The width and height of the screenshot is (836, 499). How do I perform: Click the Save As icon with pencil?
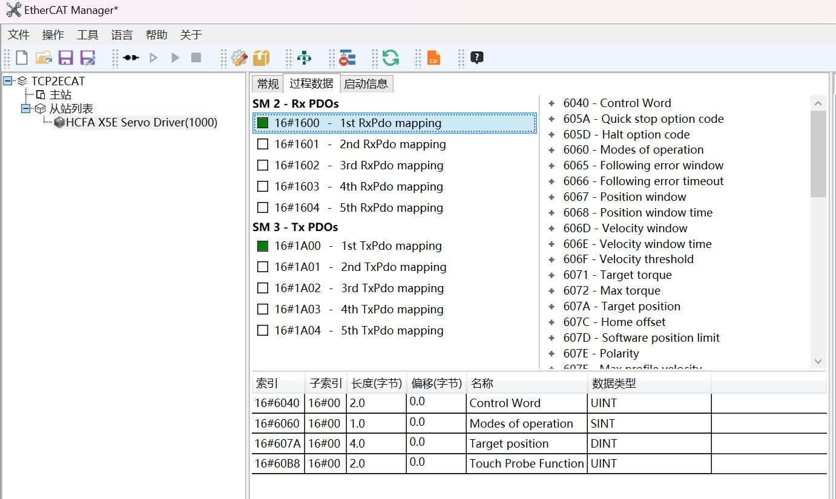pyautogui.click(x=88, y=58)
